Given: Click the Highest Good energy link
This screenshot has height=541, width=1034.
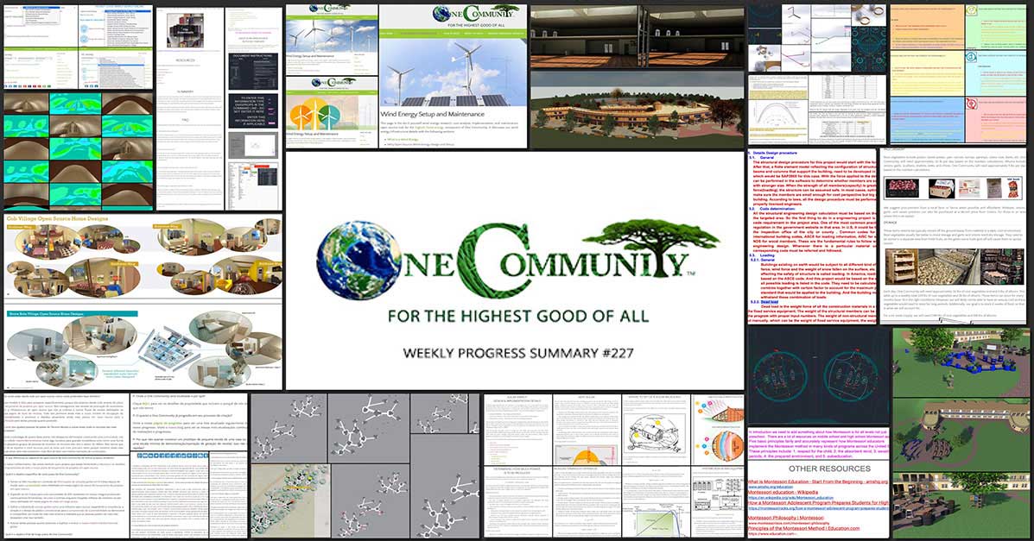Looking at the screenshot, I should 428,126.
